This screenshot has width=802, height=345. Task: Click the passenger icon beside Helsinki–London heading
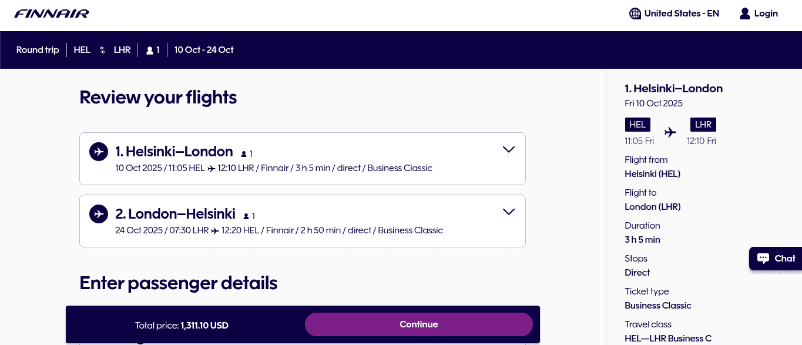point(245,153)
